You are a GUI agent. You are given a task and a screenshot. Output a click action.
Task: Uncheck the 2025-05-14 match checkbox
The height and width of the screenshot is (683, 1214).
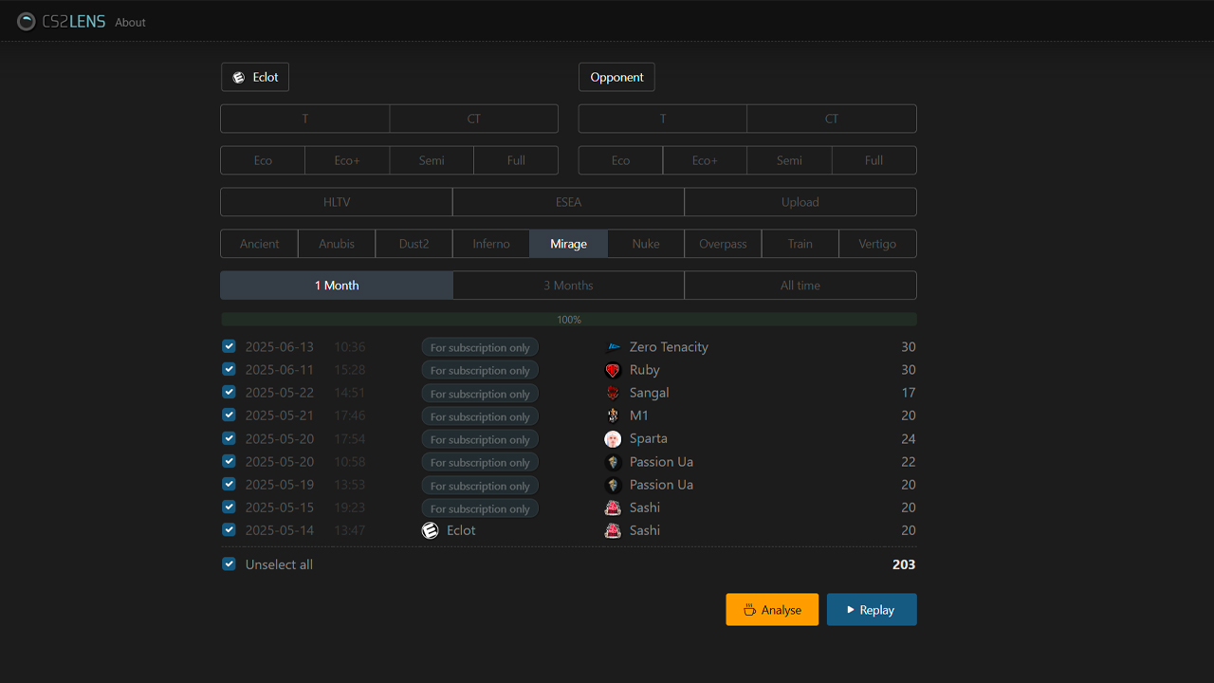229,529
